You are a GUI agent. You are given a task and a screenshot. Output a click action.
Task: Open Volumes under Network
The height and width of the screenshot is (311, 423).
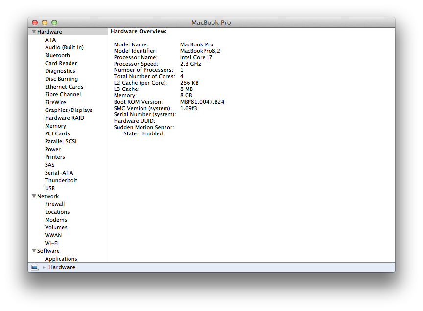click(56, 227)
